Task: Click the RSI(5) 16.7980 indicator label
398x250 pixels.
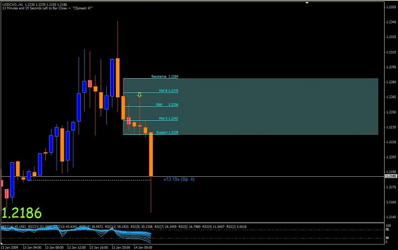Action: point(189,226)
